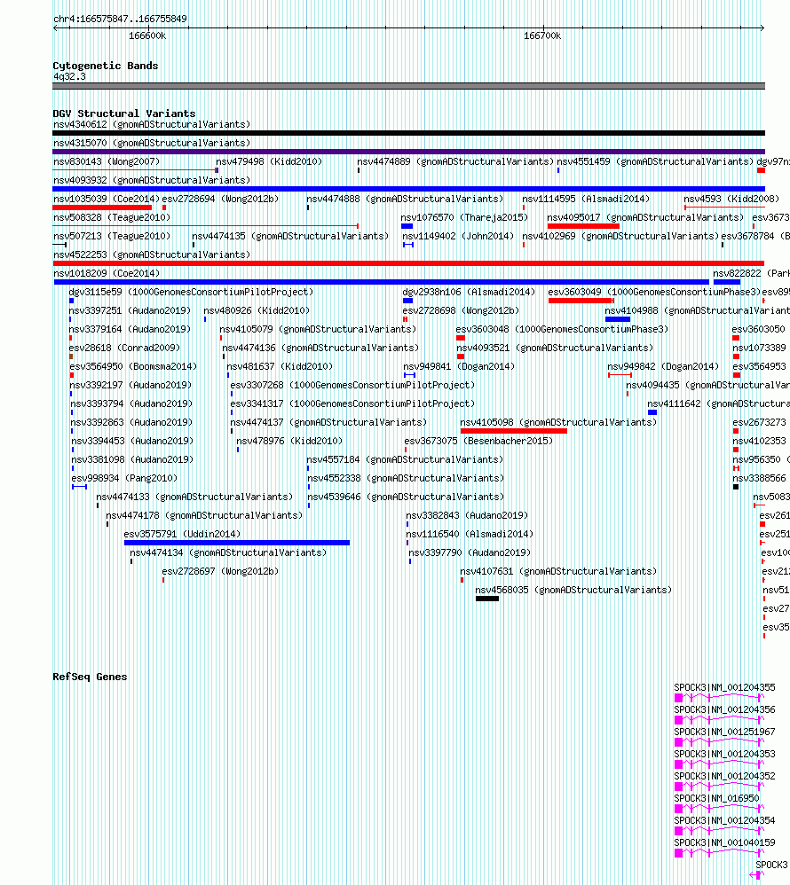Click nsv4474178 variant label
790x885 pixels.
click(x=204, y=515)
